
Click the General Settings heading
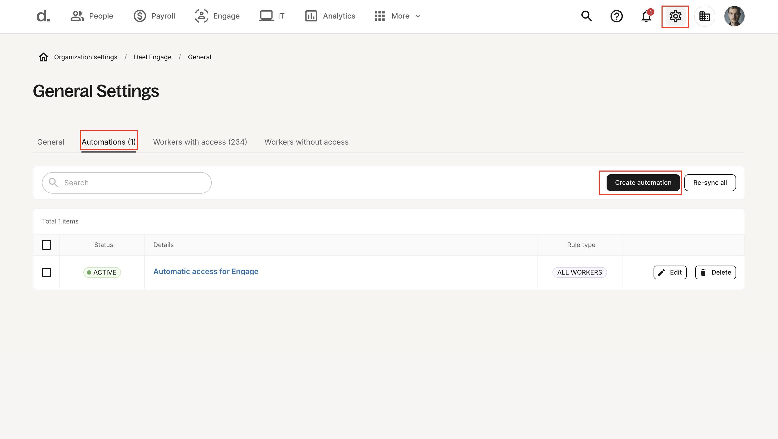96,91
